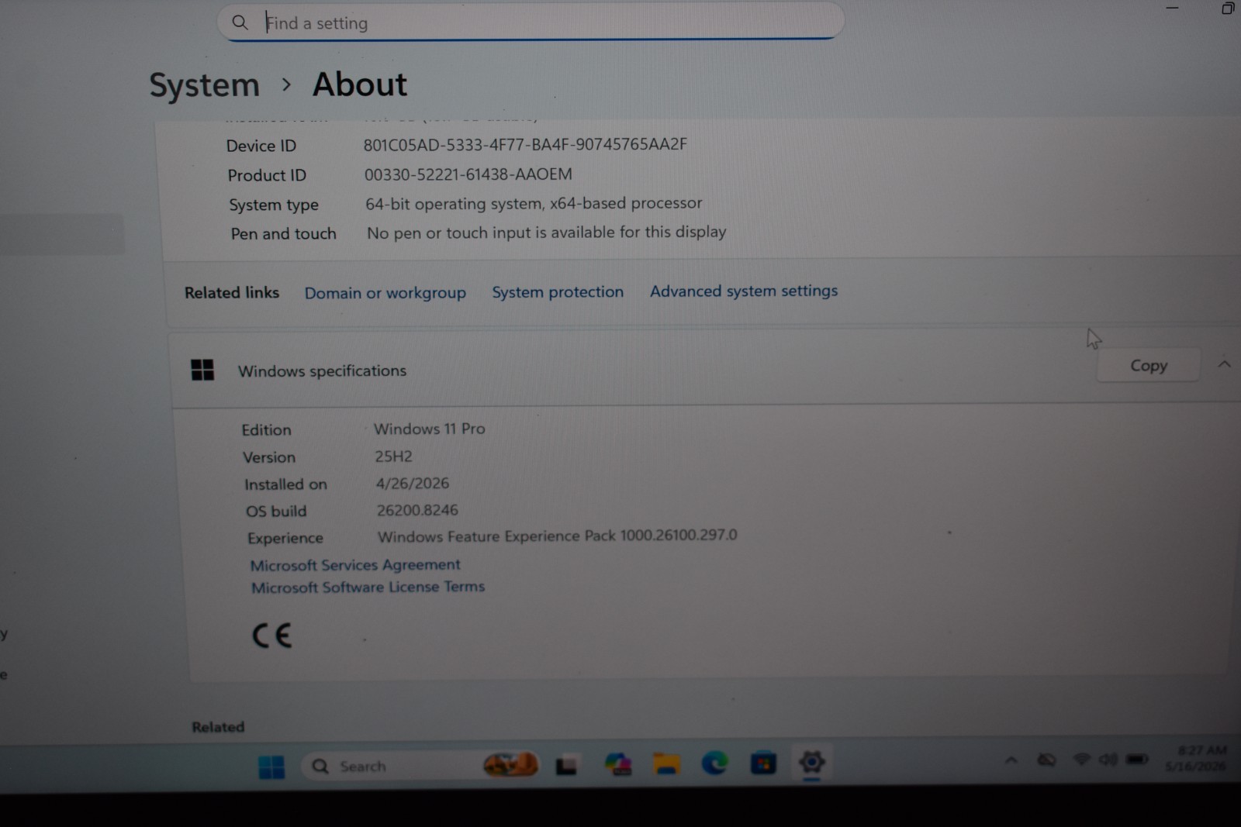
Task: Click the search highlight image in taskbar search
Action: [510, 765]
